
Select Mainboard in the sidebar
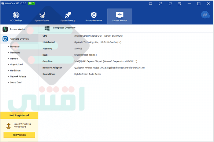pyautogui.click(x=15, y=53)
